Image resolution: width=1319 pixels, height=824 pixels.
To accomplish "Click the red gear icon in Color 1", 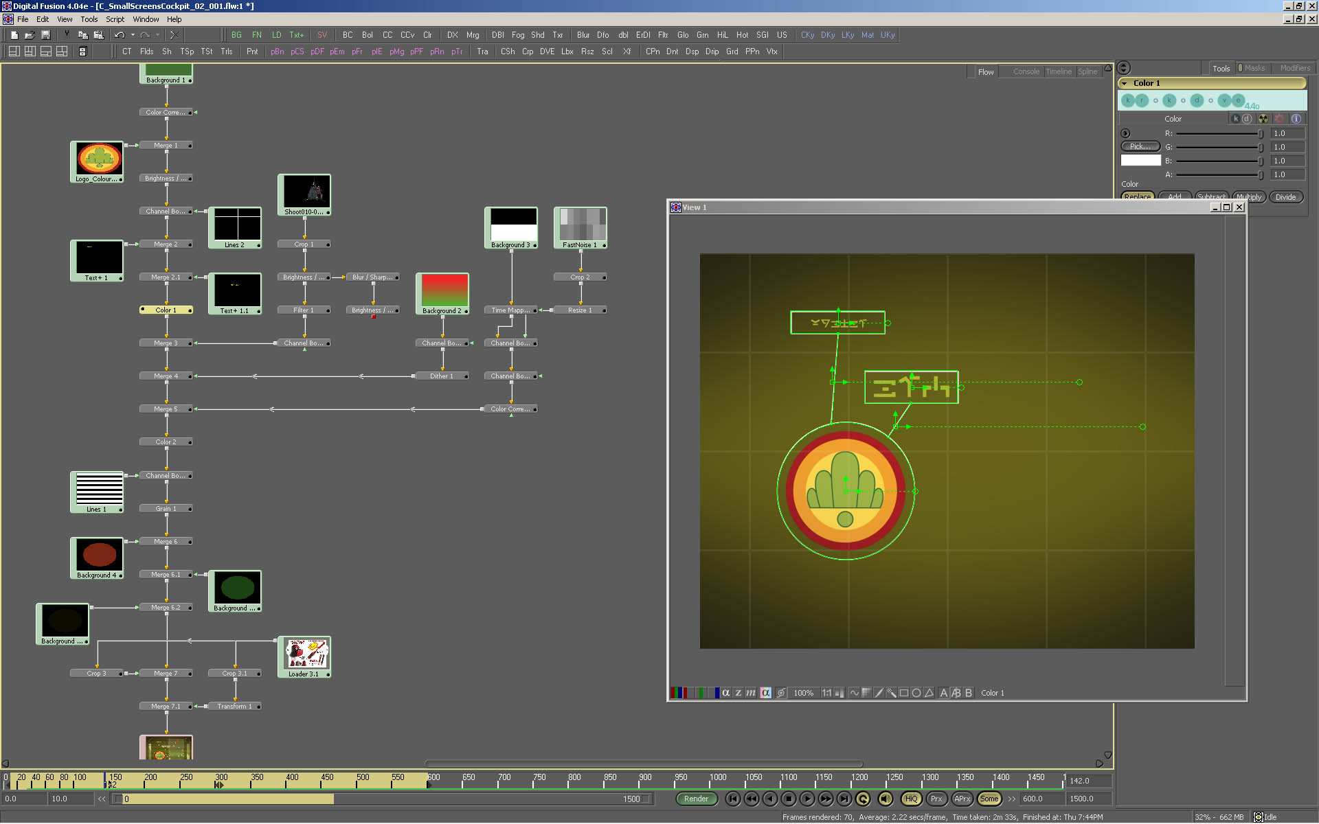I will [1280, 119].
